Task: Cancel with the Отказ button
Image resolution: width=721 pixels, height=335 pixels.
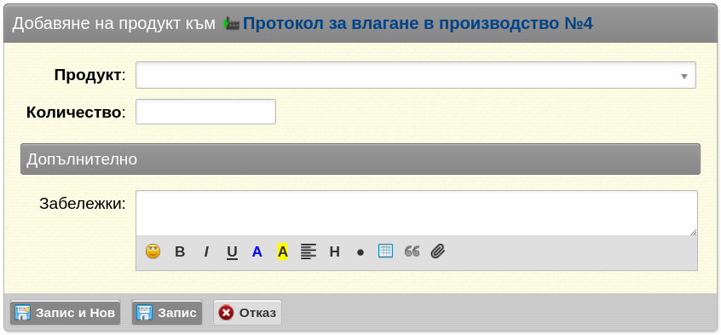Action: 247,313
